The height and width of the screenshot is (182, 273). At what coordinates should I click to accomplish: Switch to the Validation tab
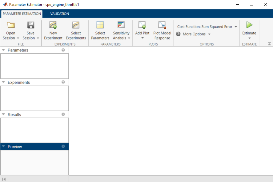click(x=59, y=14)
